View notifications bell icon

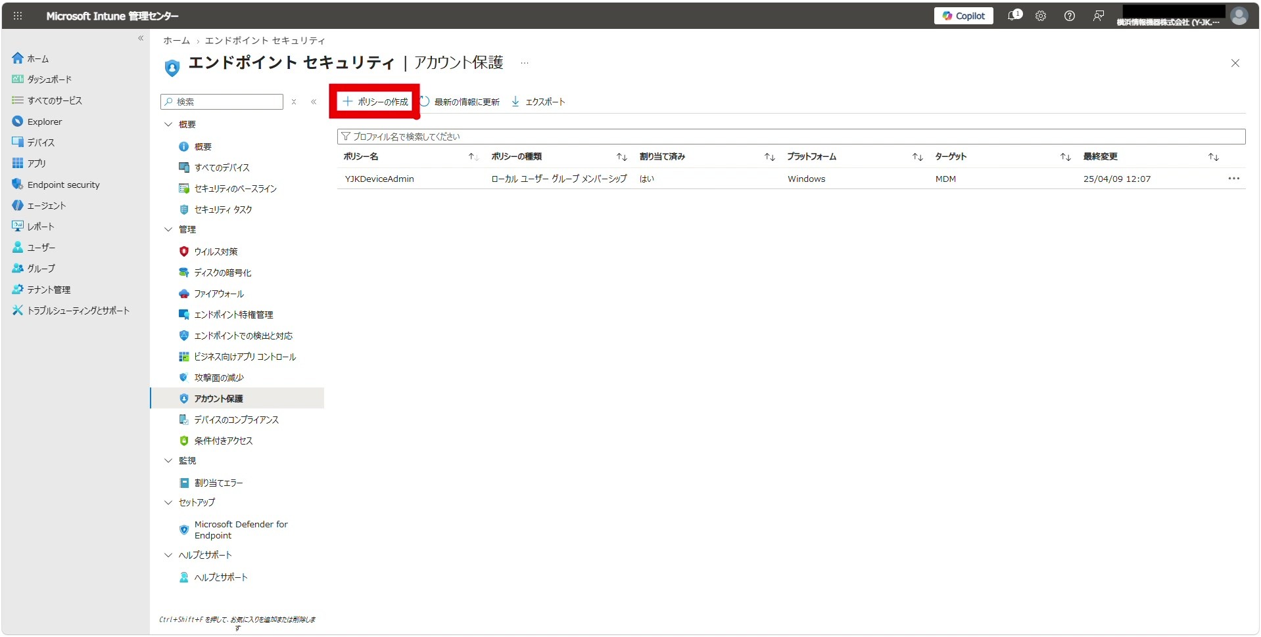tap(1014, 15)
